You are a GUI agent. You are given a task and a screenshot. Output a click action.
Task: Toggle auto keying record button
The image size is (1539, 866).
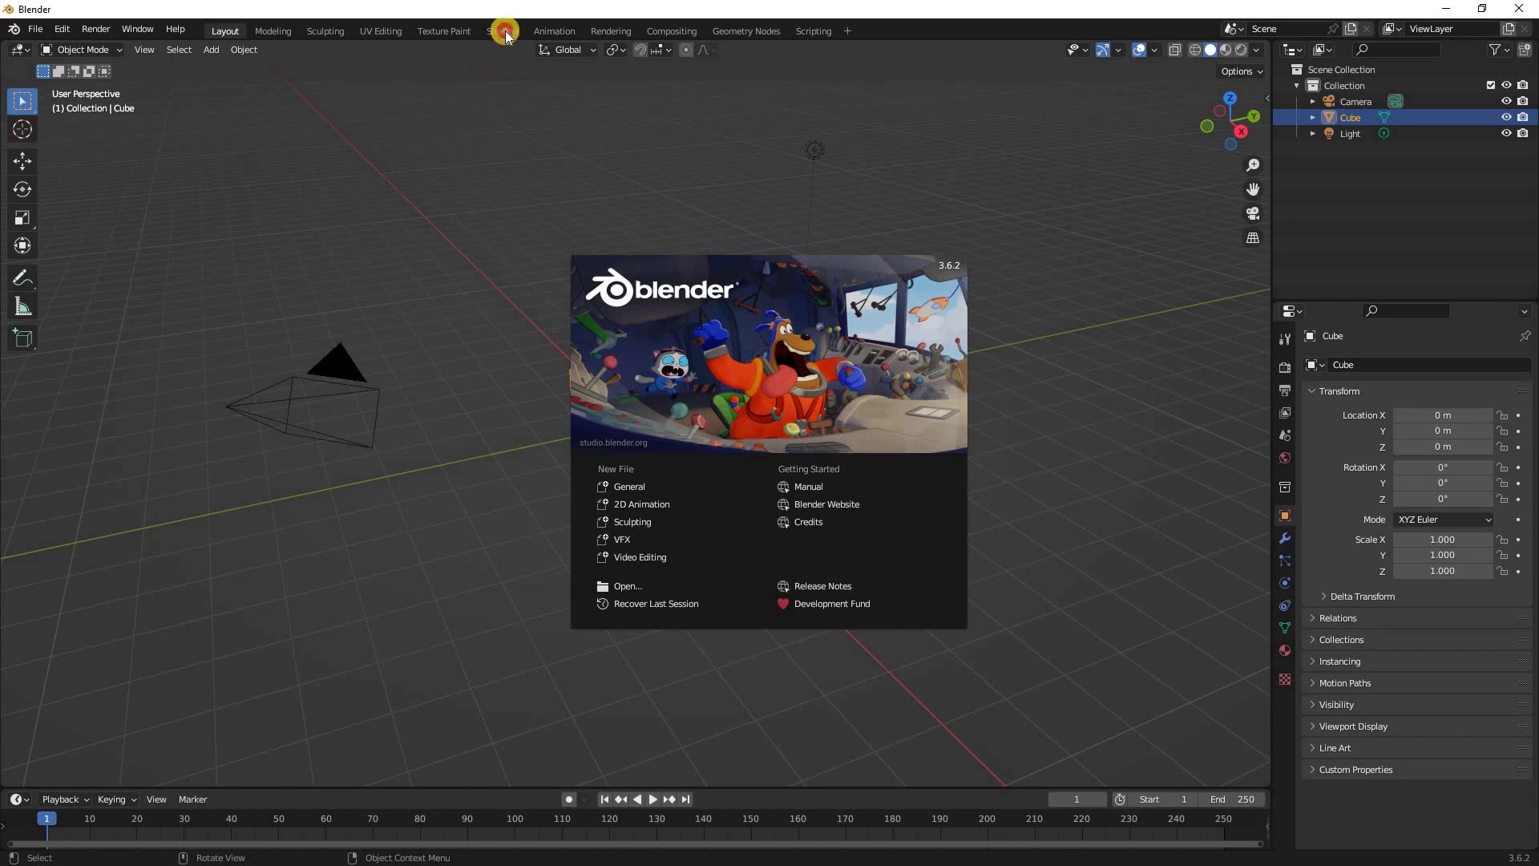pos(569,799)
